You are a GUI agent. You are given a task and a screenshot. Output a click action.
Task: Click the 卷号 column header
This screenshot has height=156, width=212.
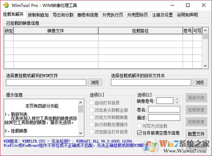click(188, 31)
